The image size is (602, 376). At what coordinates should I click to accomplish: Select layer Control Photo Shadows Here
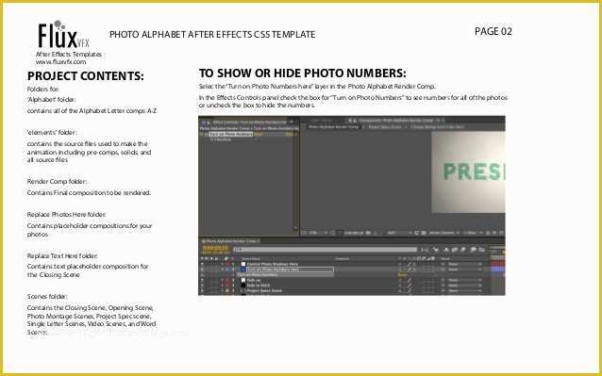pos(272,264)
